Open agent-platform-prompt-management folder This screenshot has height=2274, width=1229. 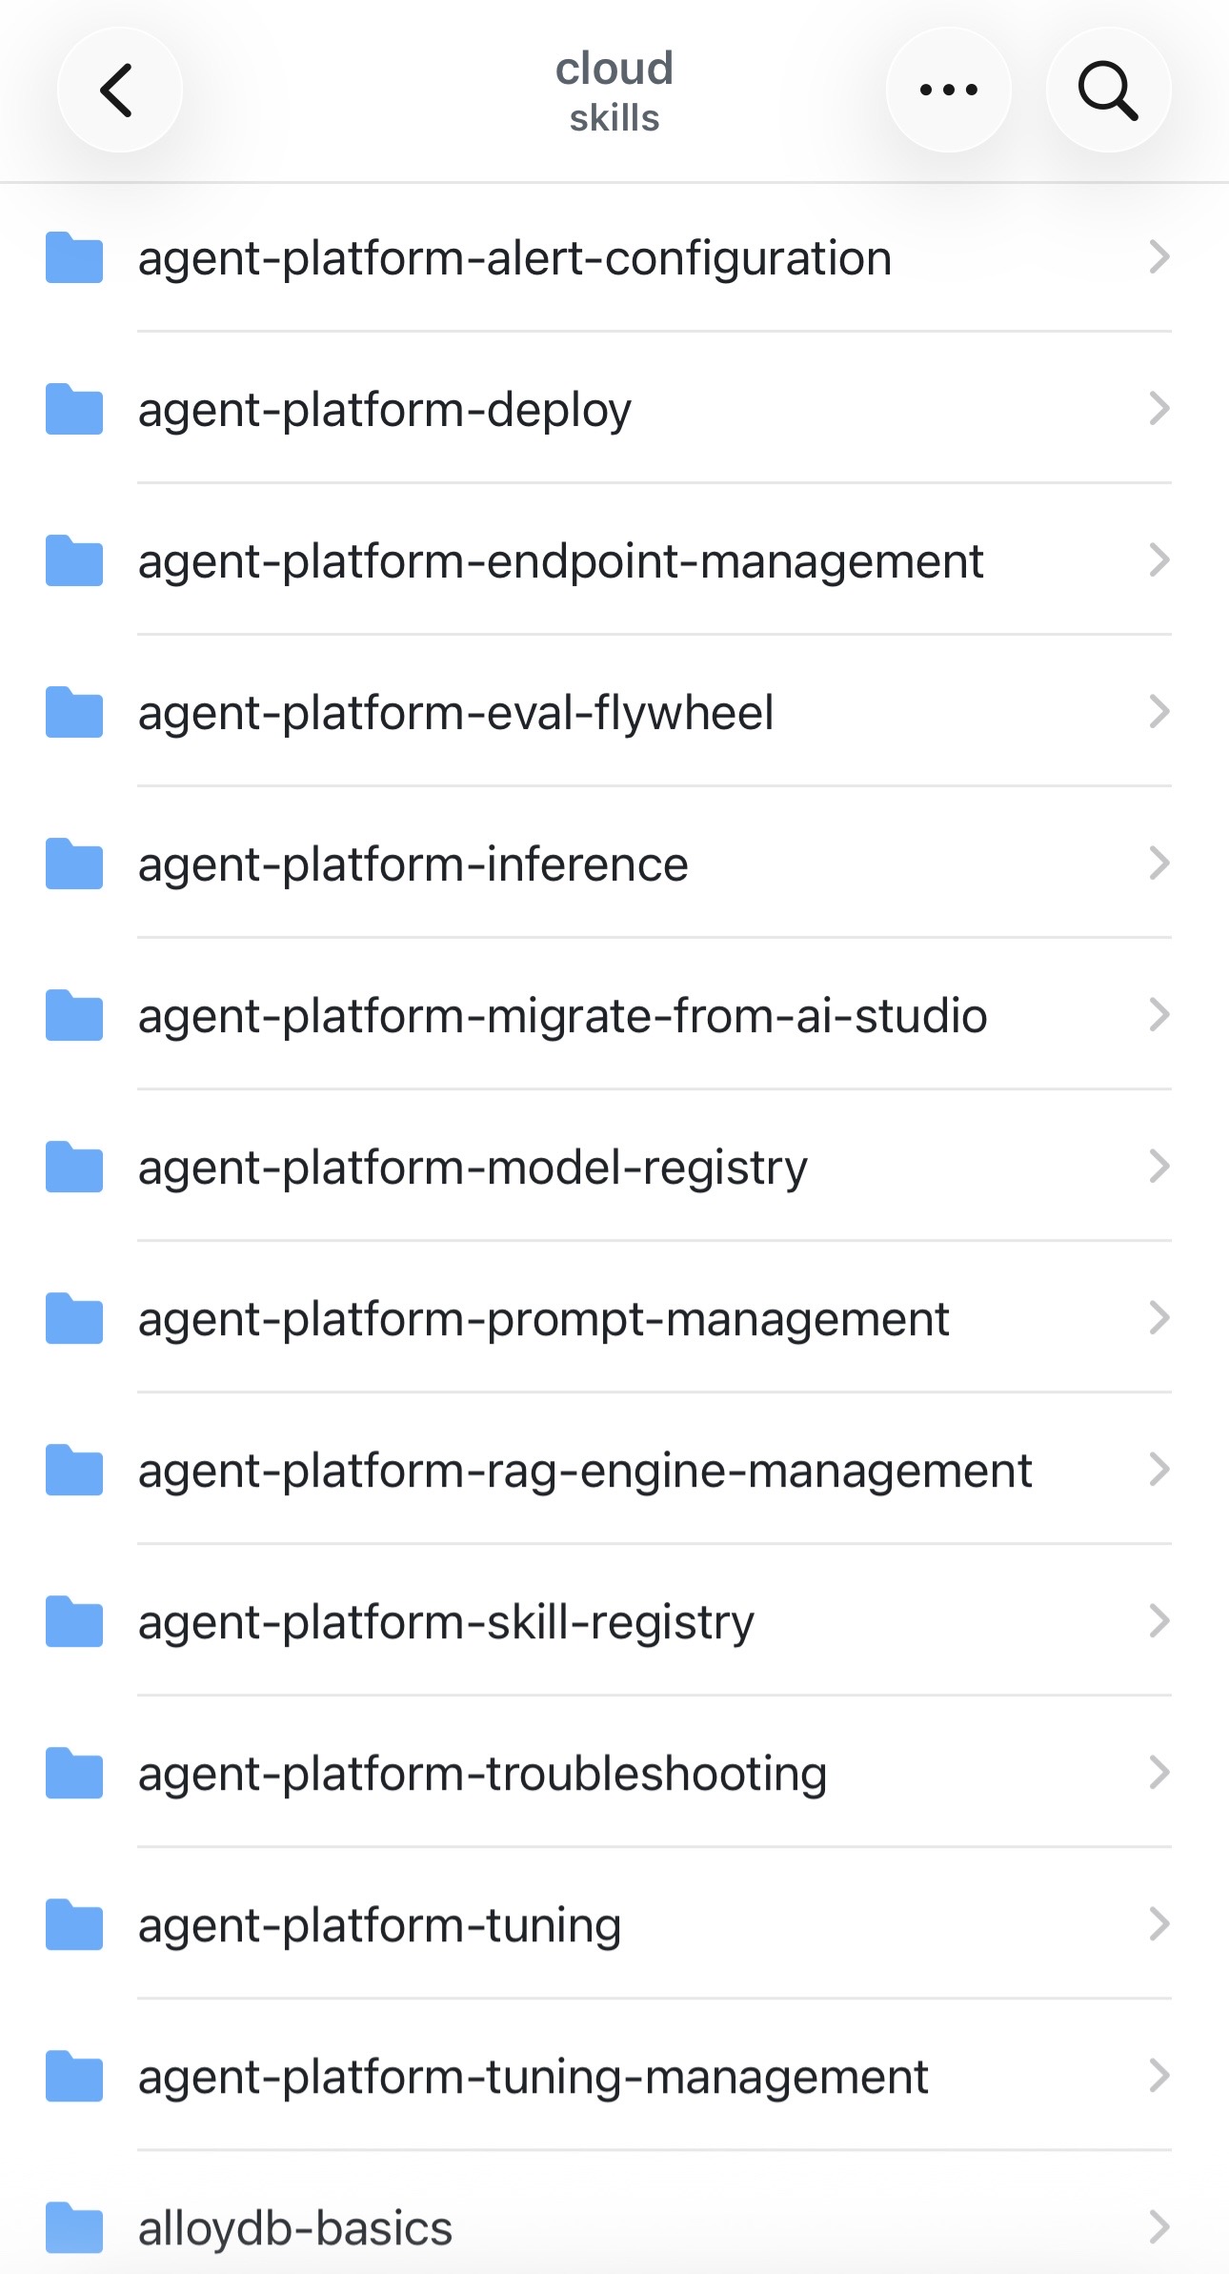614,1318
